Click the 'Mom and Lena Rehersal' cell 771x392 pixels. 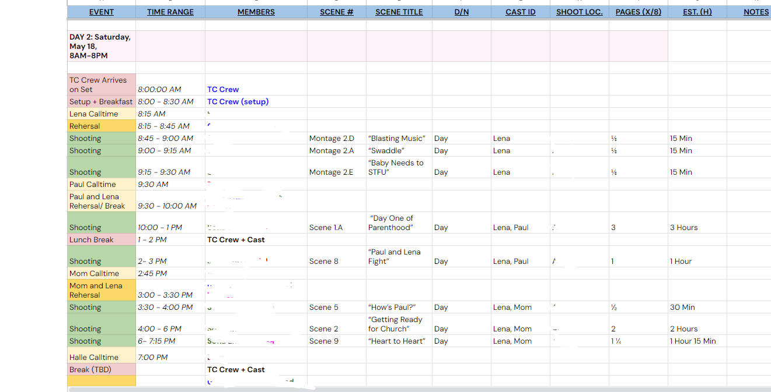102,290
